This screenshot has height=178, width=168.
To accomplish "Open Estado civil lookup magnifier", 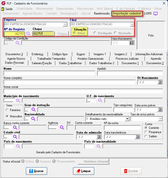I will click(x=15, y=137).
